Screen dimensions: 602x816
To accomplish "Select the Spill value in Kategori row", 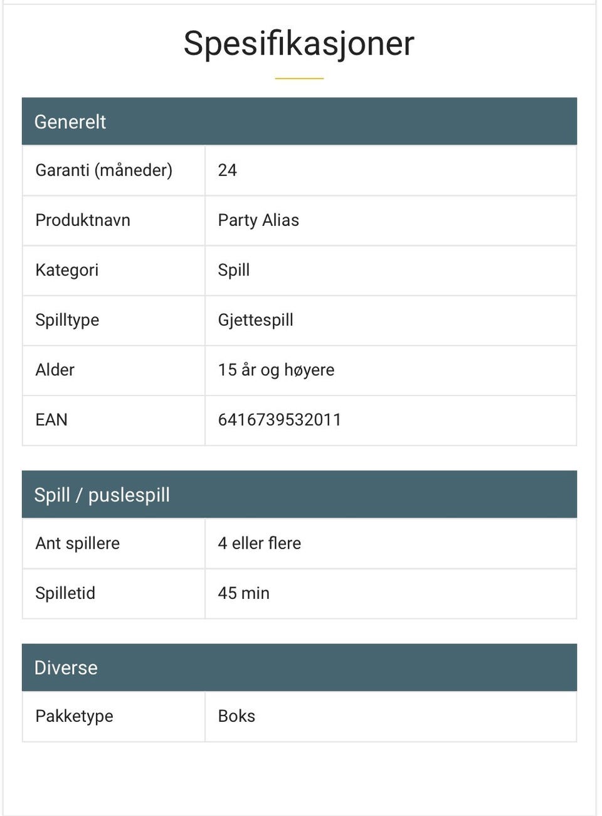I will (x=234, y=270).
